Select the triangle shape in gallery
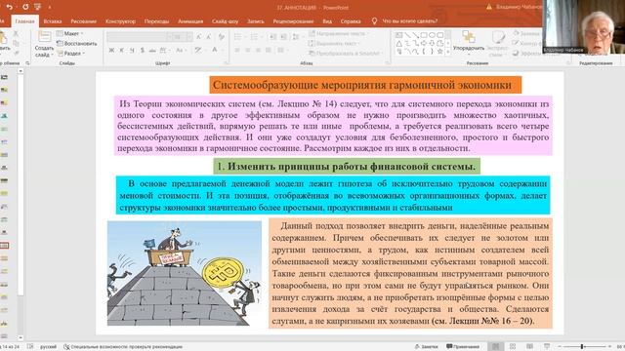Viewport: 625px width, 351px height. pos(399,43)
